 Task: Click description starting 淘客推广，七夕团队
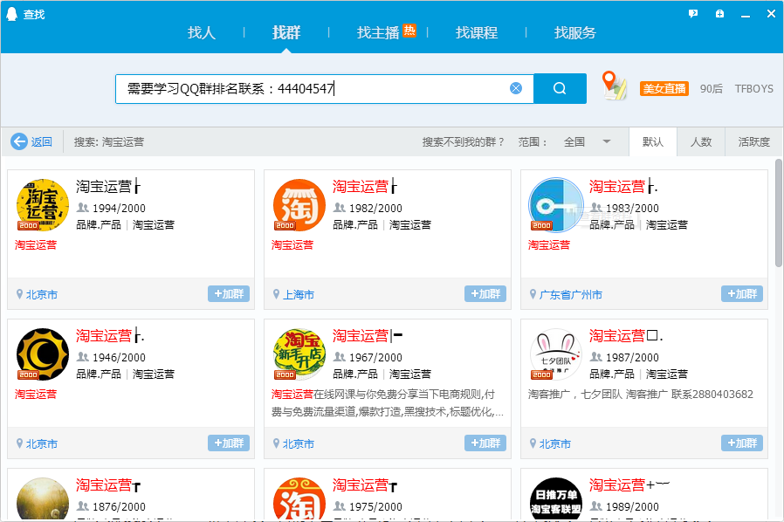[641, 394]
